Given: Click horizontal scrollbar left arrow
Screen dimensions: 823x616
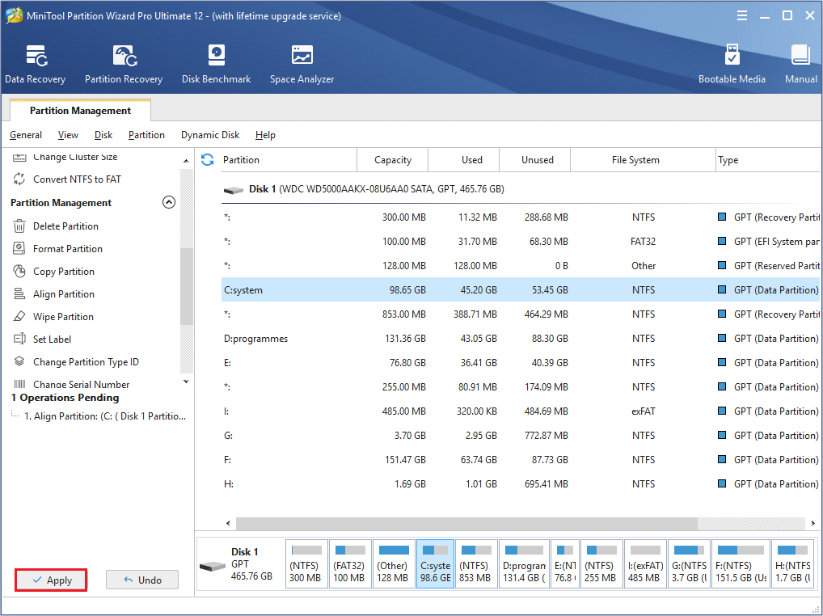Looking at the screenshot, I should click(x=228, y=523).
